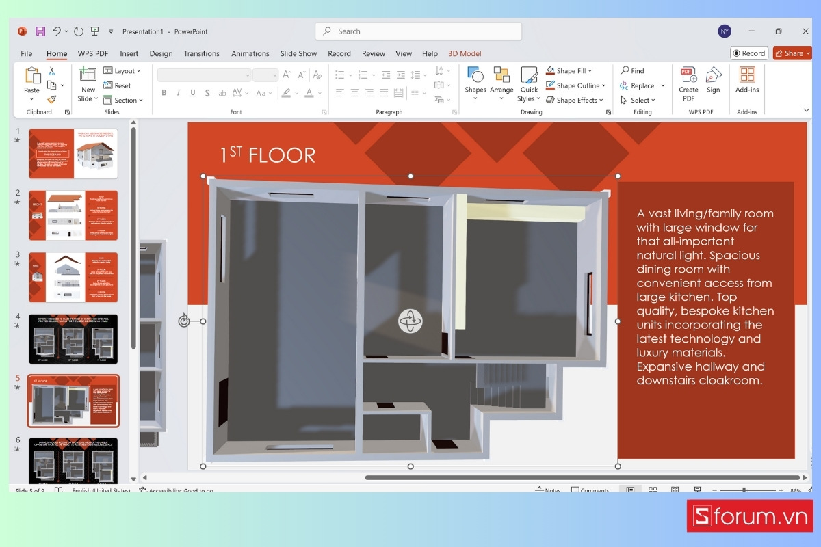Switch to Slide Sorter view icon
This screenshot has width=821, height=547.
pyautogui.click(x=653, y=490)
